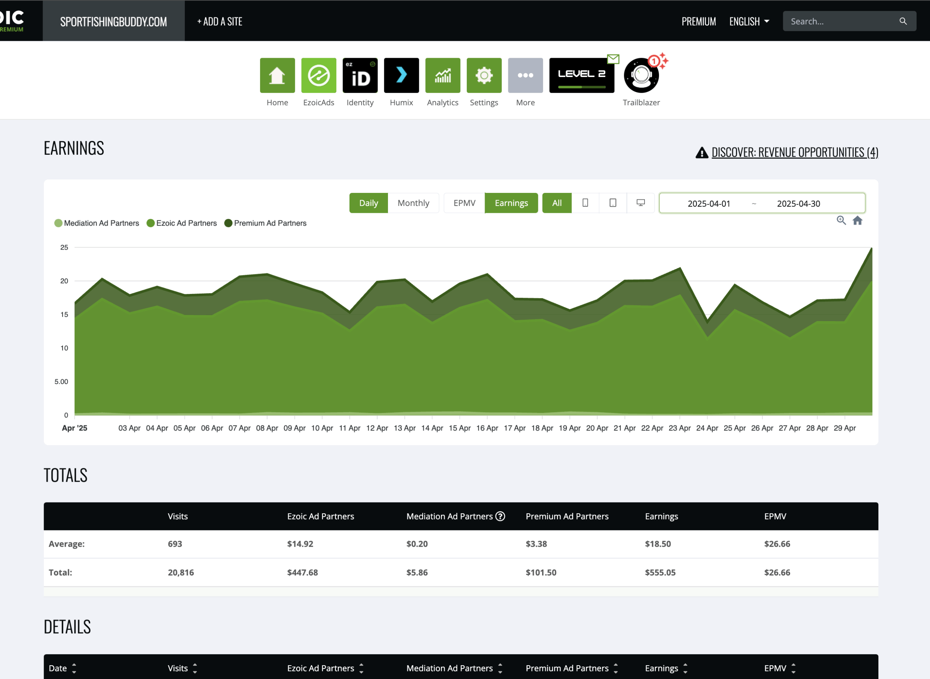Click the Mediation Ad Partners help icon
The height and width of the screenshot is (679, 930).
(500, 516)
